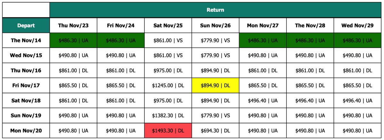384x140 pixels.
Task: Select the yellow highlighted $894.90 DL fare
Action: (215, 85)
